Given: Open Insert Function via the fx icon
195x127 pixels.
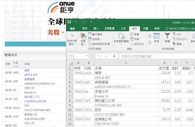Looking at the screenshot, I should pyautogui.click(x=114, y=56).
